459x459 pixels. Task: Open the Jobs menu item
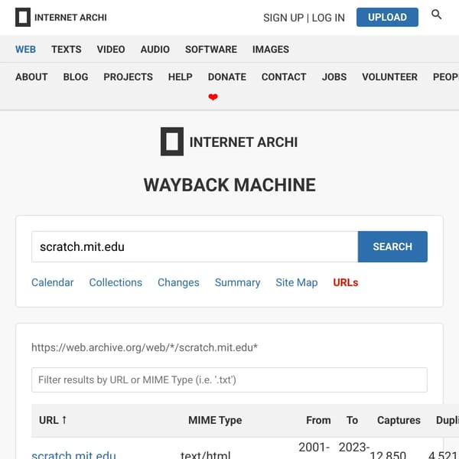pyautogui.click(x=334, y=77)
